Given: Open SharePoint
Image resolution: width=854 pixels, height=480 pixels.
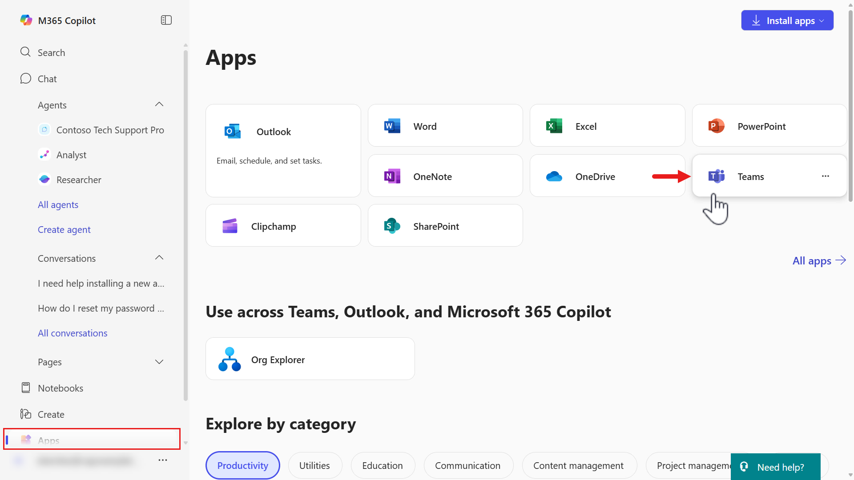Looking at the screenshot, I should tap(445, 226).
